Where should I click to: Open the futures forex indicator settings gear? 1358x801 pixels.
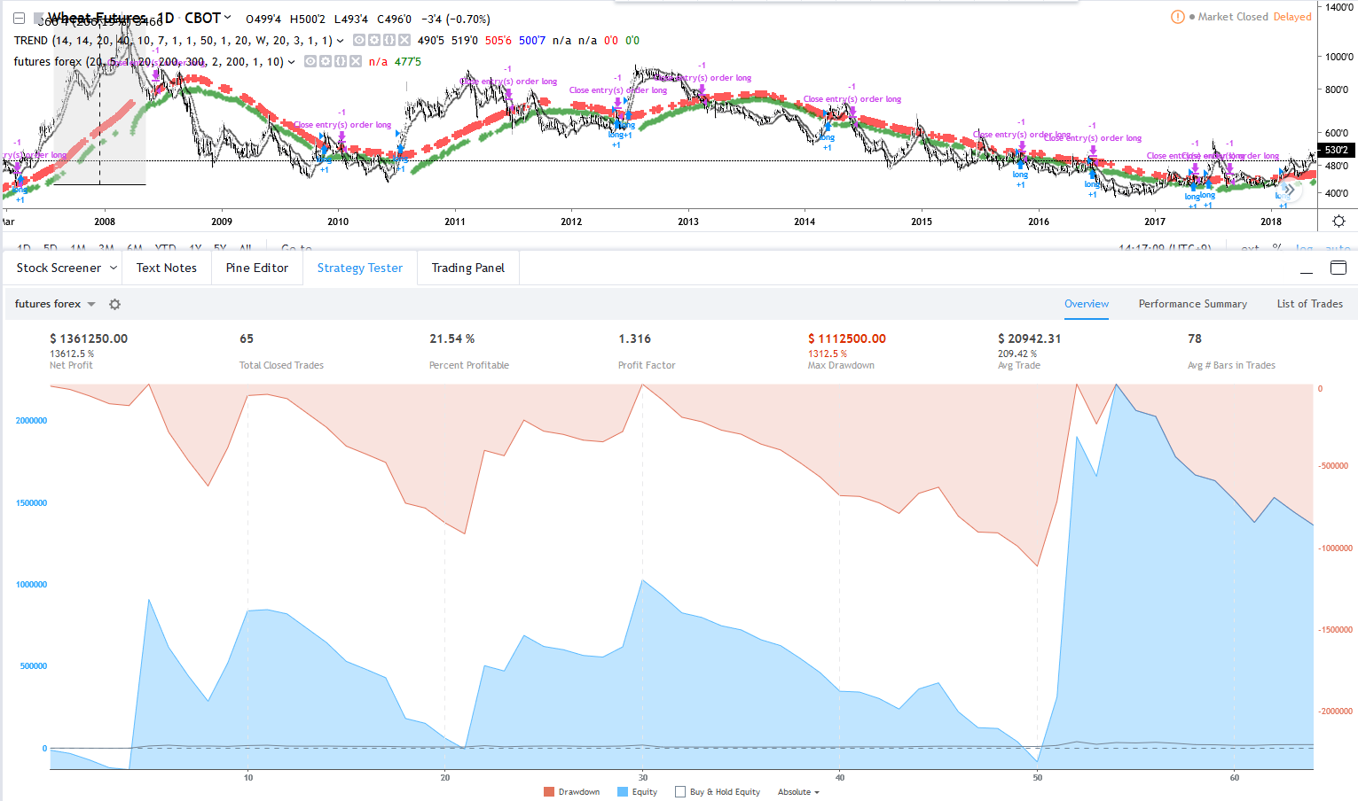click(x=326, y=61)
